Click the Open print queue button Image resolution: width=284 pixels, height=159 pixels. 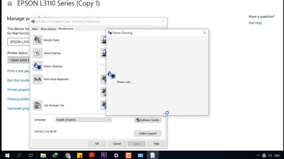tap(19, 60)
